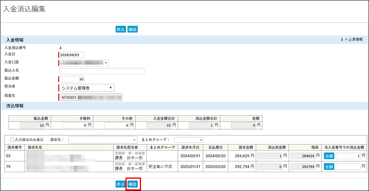
Task: Click the bottom 戻る button
Action: pyautogui.click(x=121, y=184)
